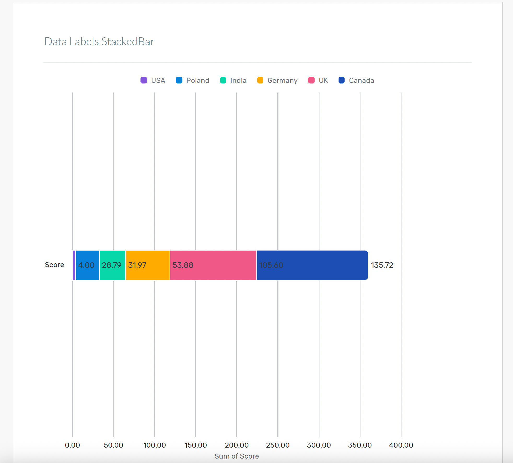Click the India green legend swatch
The image size is (513, 463).
click(223, 80)
